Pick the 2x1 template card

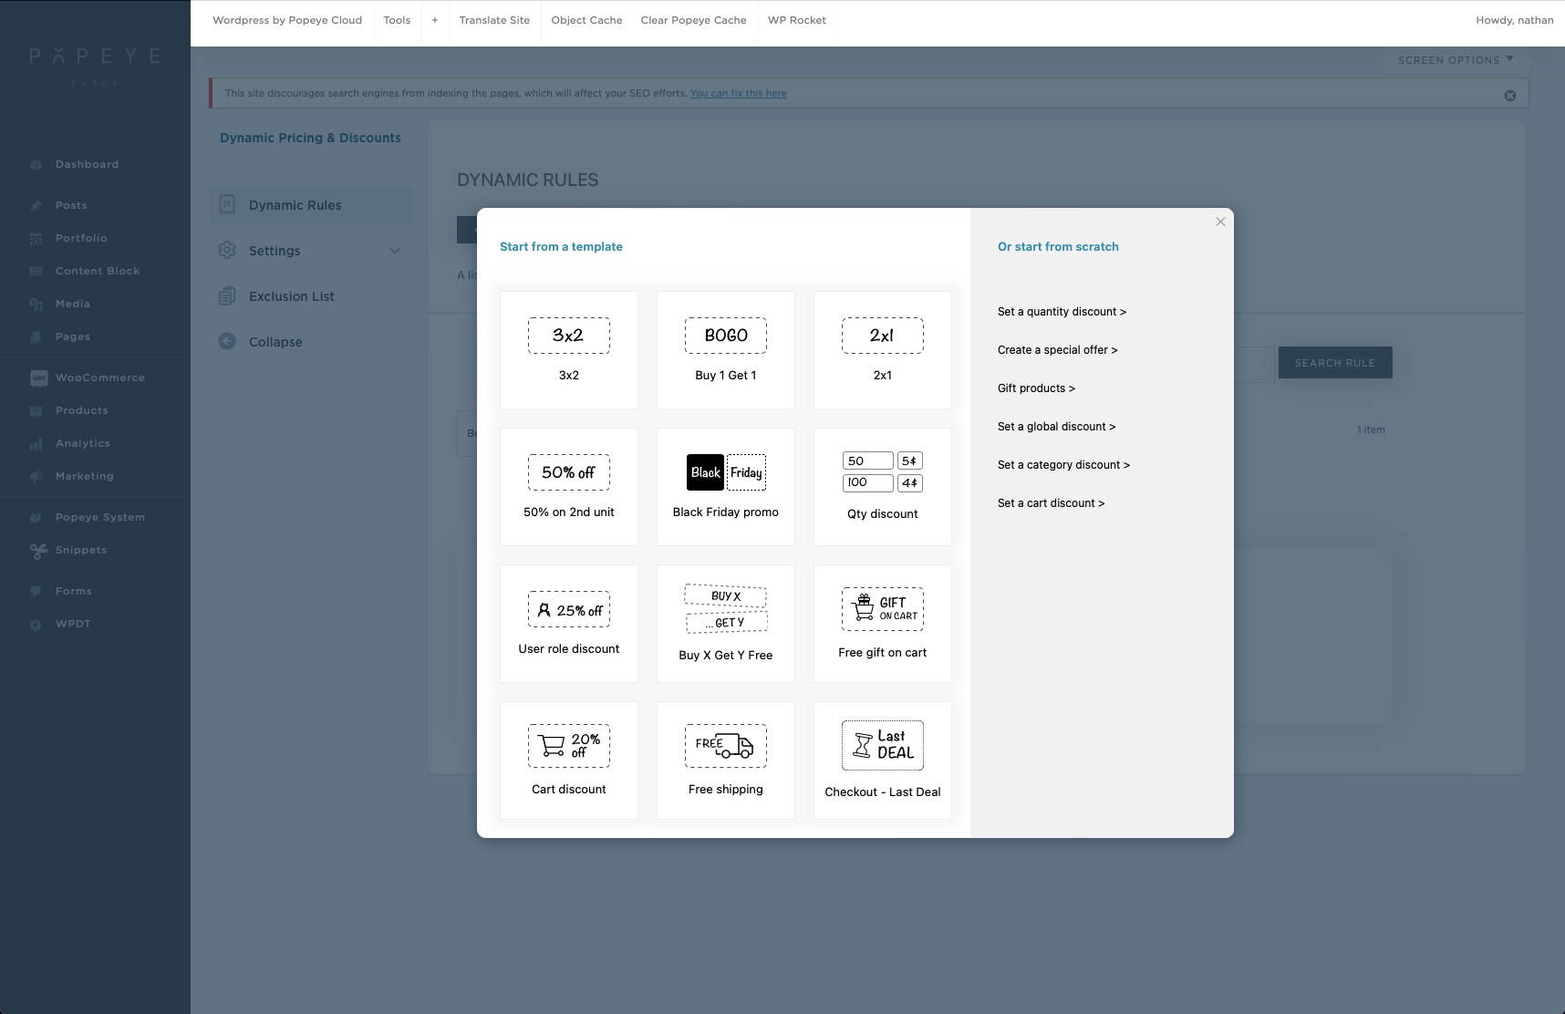(x=883, y=350)
